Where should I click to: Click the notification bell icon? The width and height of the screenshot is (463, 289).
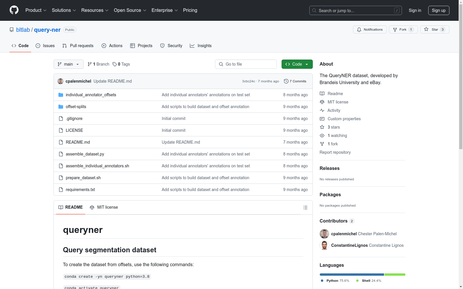pyautogui.click(x=359, y=29)
